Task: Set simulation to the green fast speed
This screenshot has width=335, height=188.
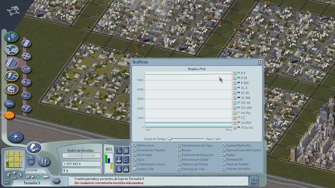Action: click(x=39, y=177)
